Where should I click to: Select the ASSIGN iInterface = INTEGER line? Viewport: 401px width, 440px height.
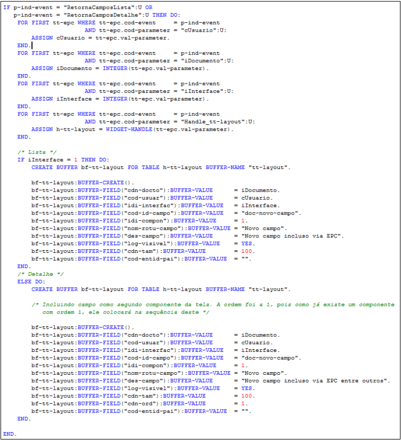(120, 99)
